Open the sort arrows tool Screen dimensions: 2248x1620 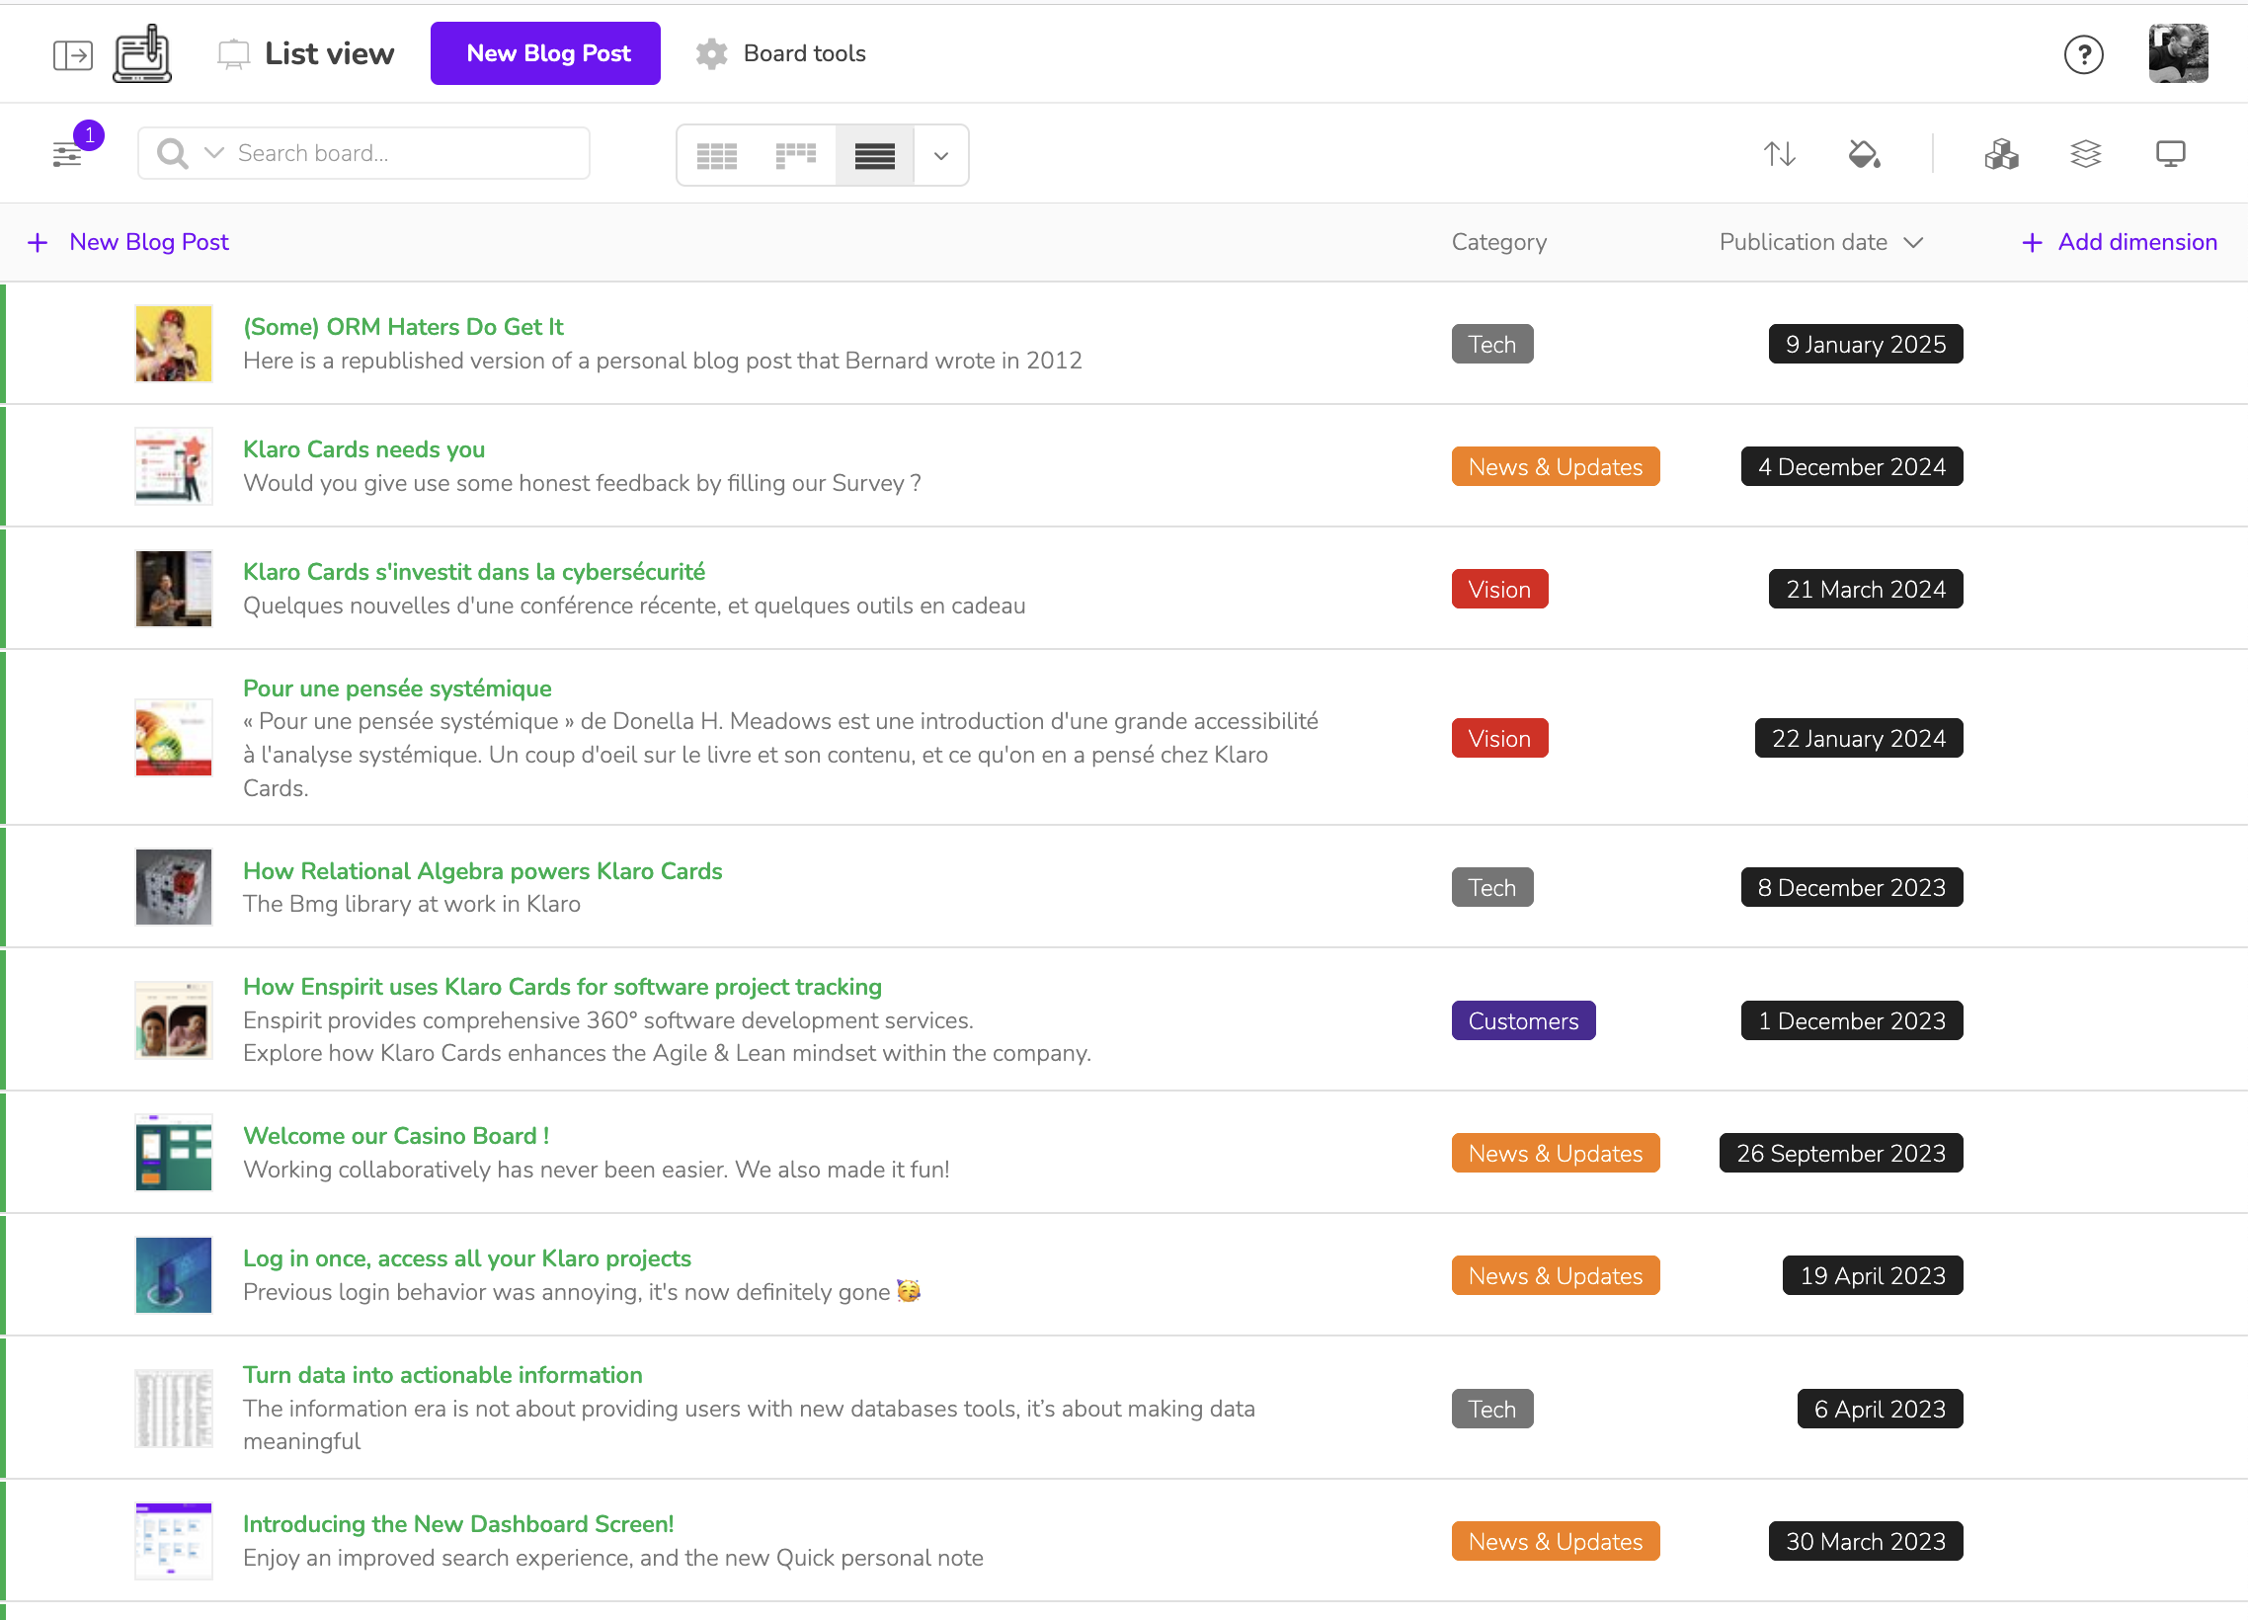(x=1779, y=154)
